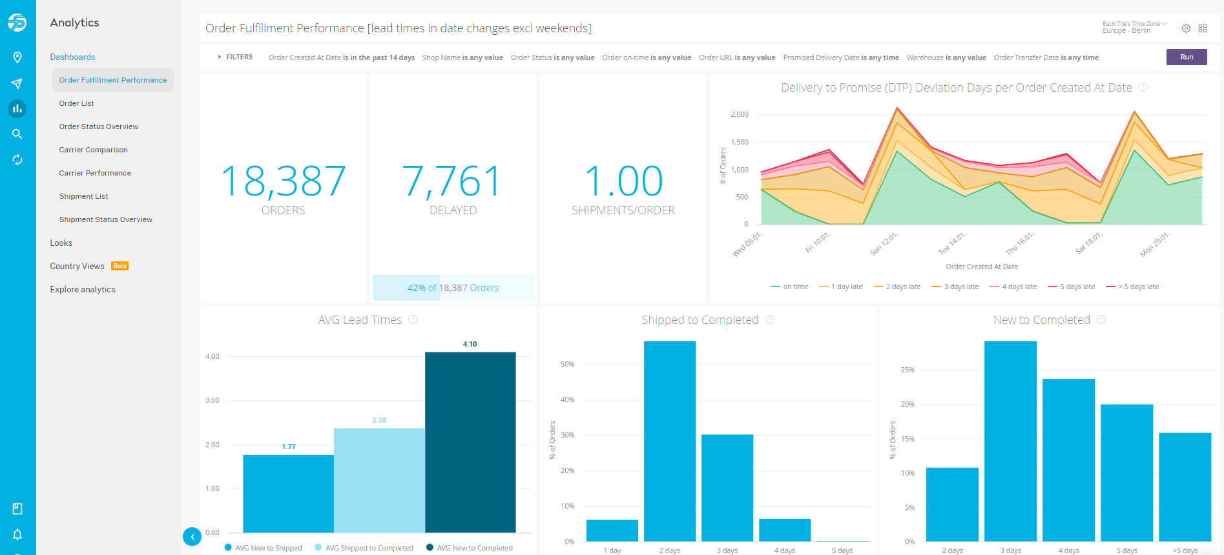This screenshot has height=555, width=1224.
Task: Click the 2.38 light blue bar
Action: pos(379,480)
